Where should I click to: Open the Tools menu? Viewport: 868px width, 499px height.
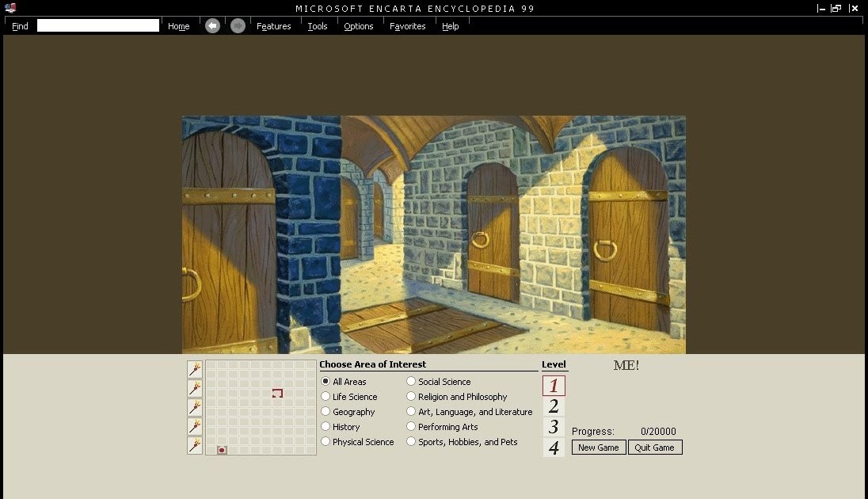click(x=318, y=26)
